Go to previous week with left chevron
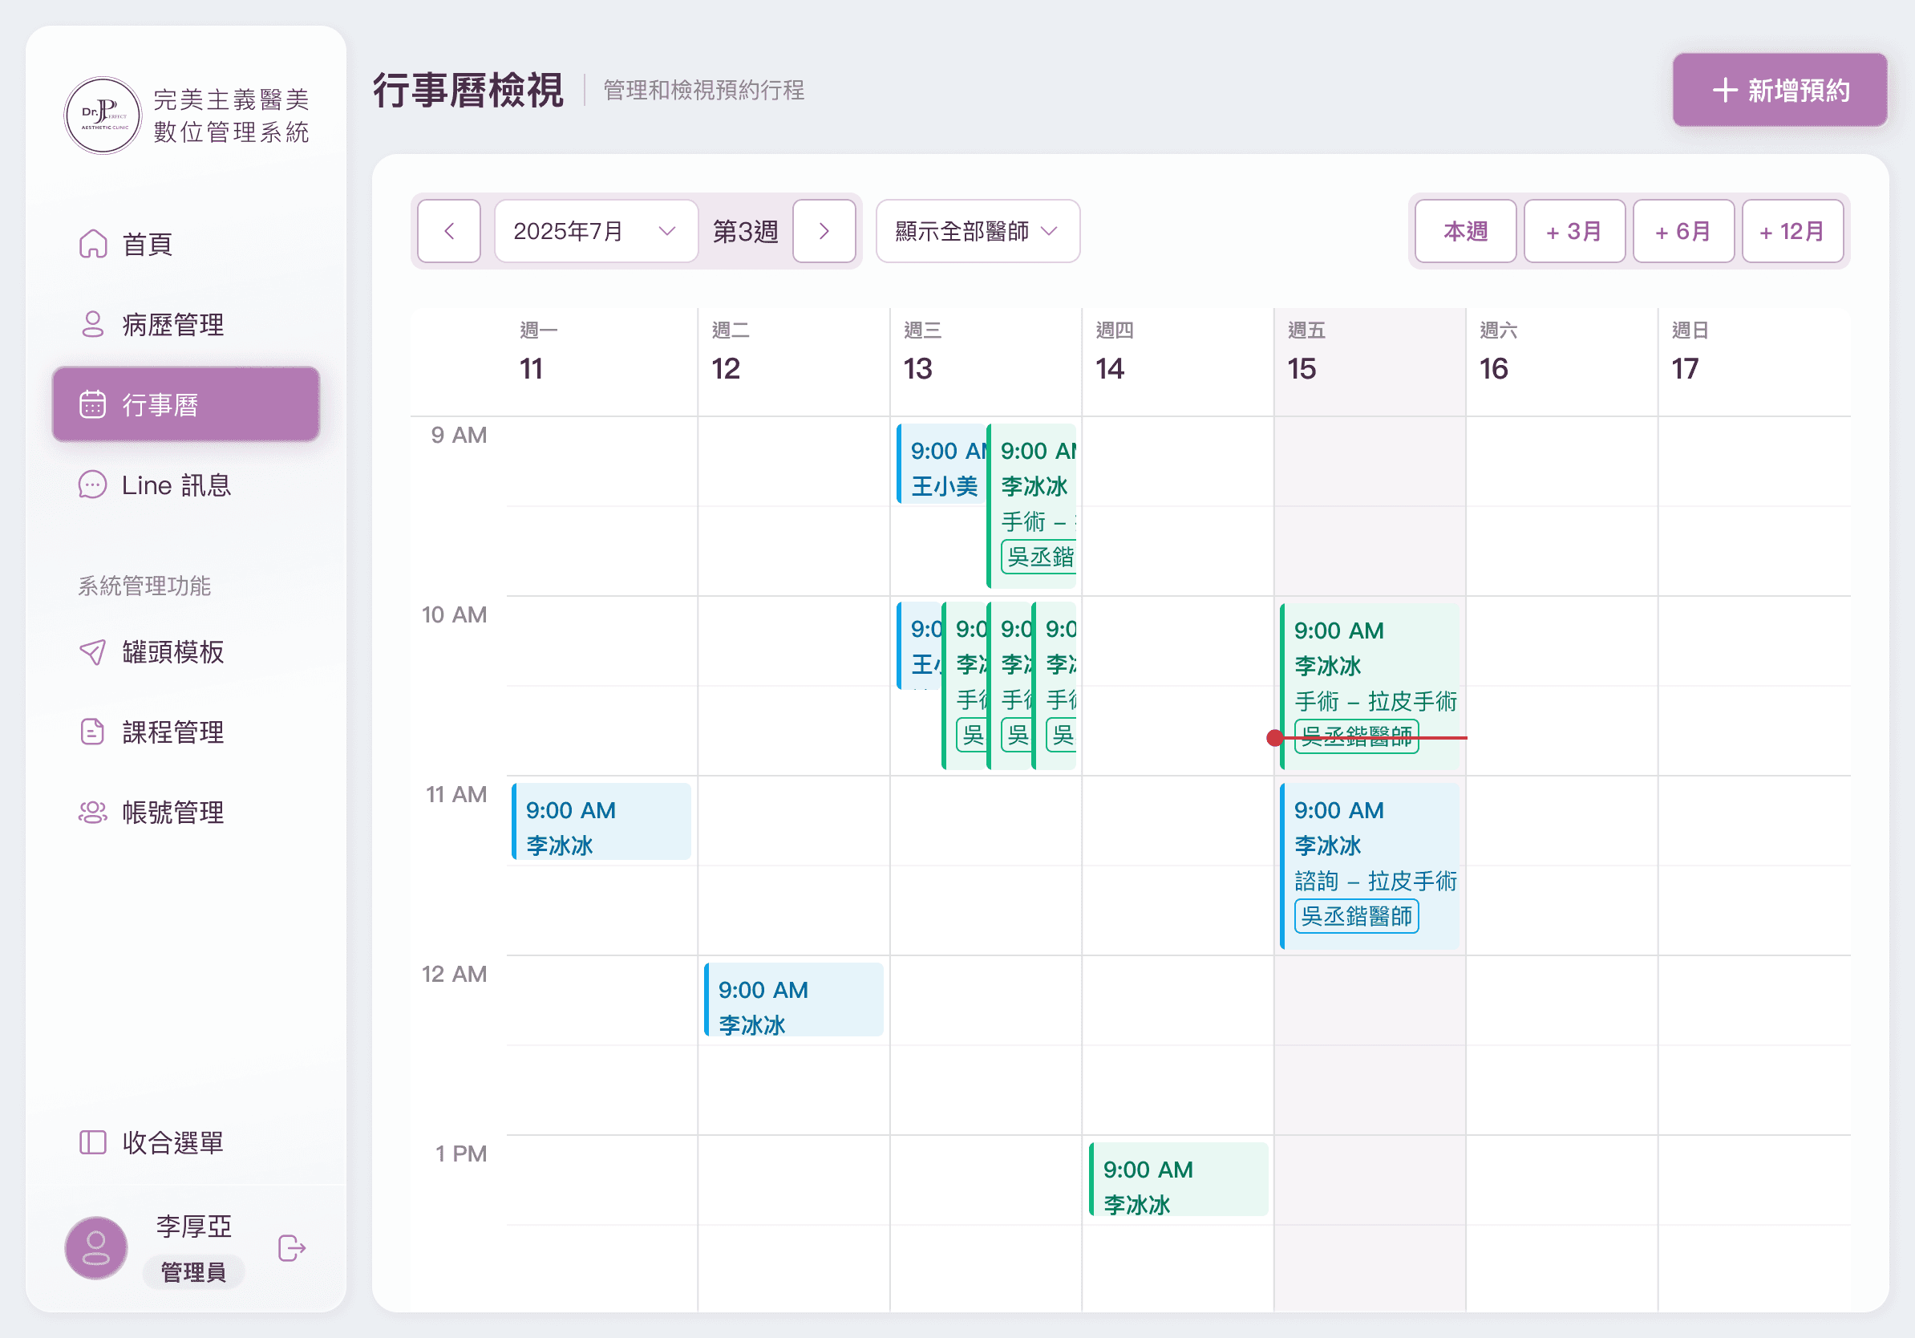 449,231
